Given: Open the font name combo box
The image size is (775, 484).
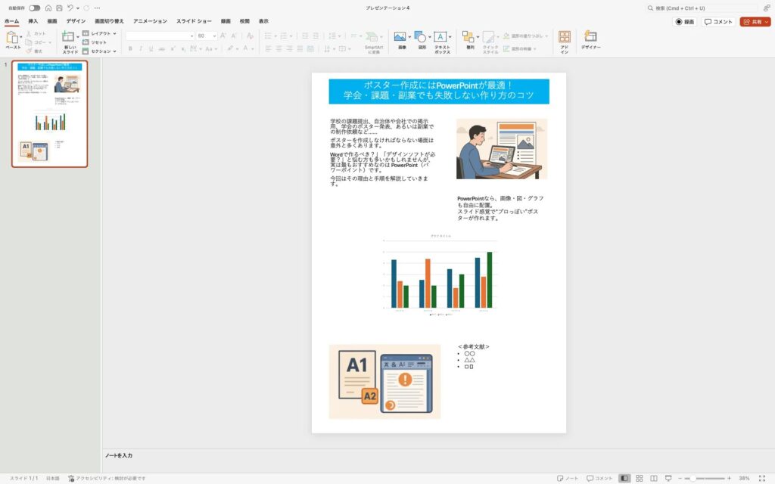Looking at the screenshot, I should [x=160, y=36].
